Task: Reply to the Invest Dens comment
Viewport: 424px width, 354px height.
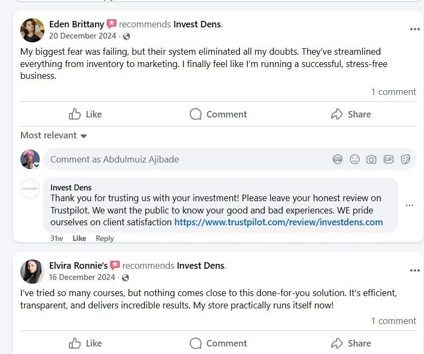Action: [x=105, y=238]
